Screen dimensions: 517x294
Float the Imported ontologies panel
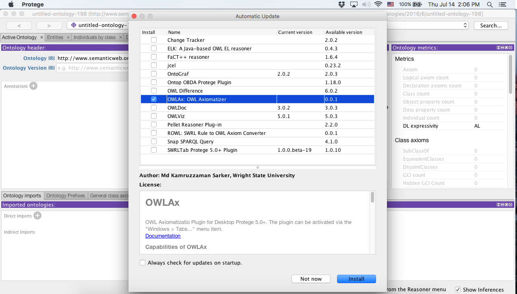pyautogui.click(x=507, y=205)
